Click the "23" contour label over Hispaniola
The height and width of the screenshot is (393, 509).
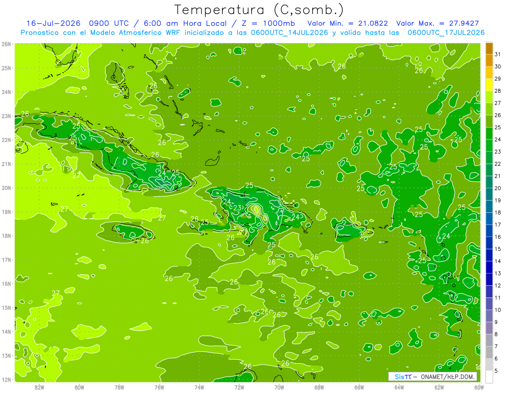click(x=238, y=208)
